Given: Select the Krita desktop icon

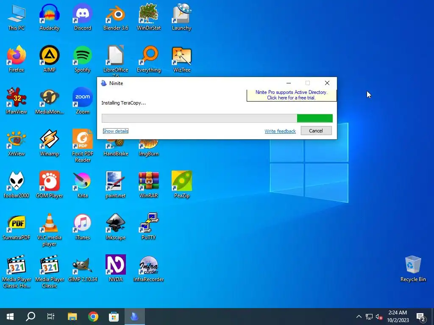Looking at the screenshot, I should pos(83,185).
